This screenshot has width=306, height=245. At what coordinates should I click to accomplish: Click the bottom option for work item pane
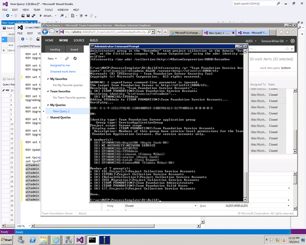click(286, 68)
